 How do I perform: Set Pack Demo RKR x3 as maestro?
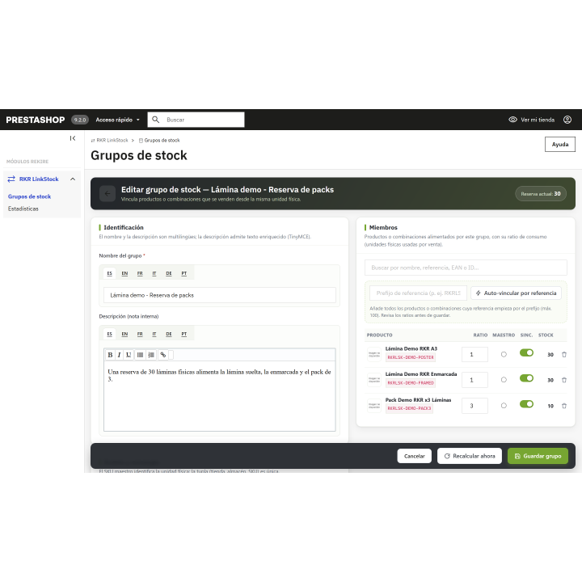pyautogui.click(x=504, y=406)
